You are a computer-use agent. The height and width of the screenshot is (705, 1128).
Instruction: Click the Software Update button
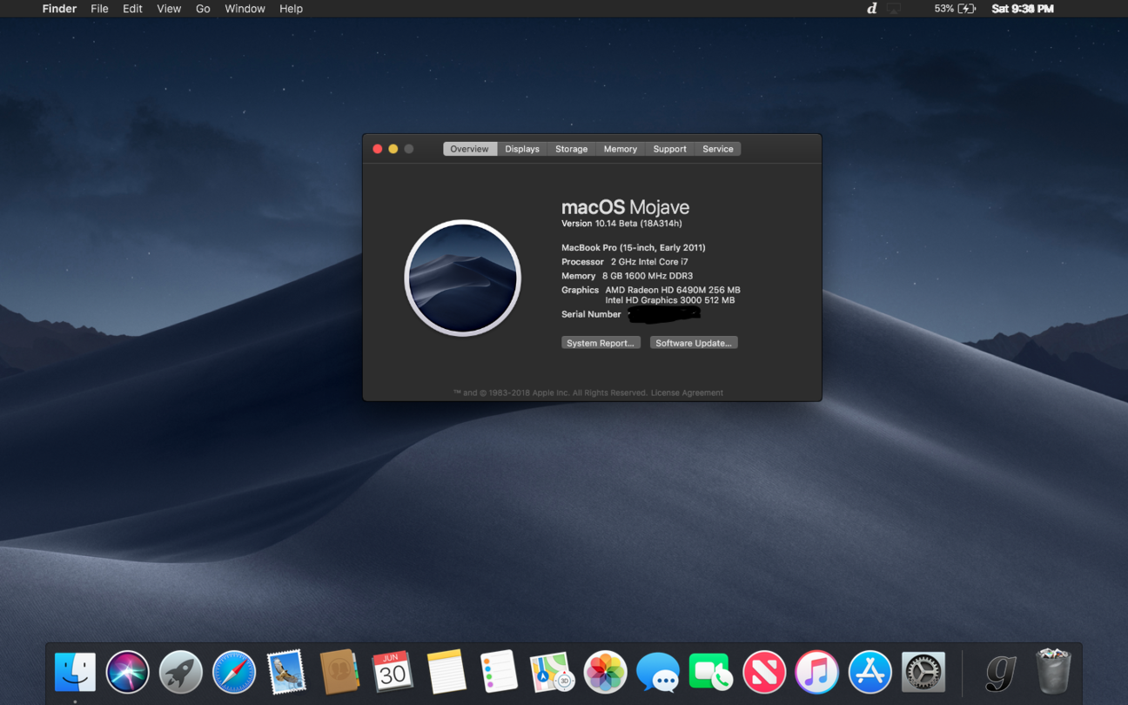[x=694, y=343]
